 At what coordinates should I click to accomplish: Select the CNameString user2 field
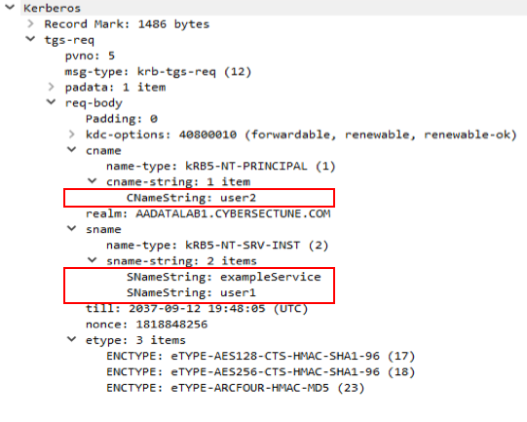(x=191, y=198)
